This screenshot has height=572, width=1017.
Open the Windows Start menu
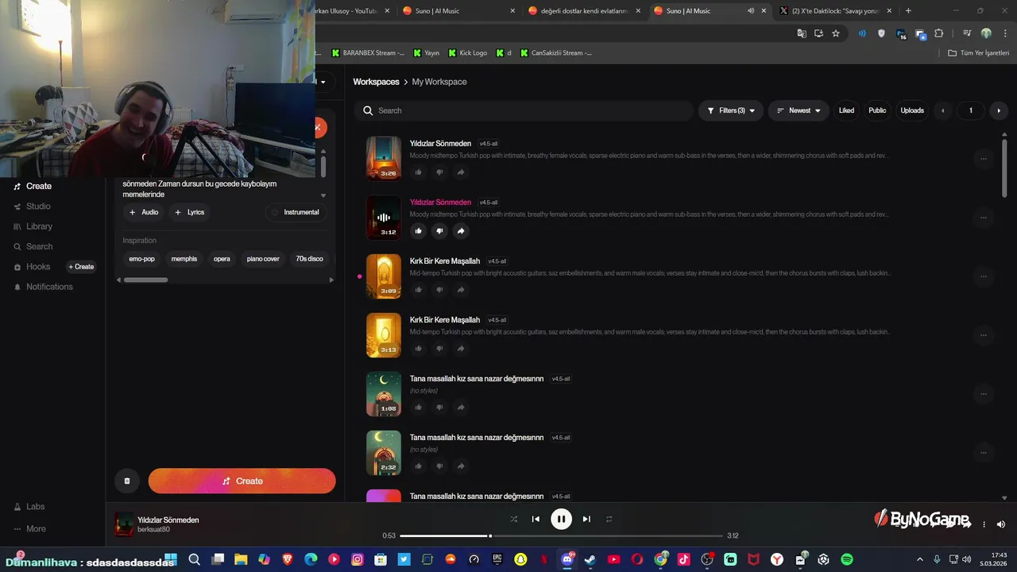coord(171,560)
